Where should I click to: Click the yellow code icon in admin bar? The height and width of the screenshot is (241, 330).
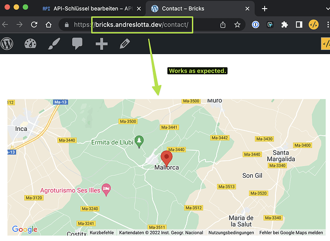pyautogui.click(x=325, y=44)
